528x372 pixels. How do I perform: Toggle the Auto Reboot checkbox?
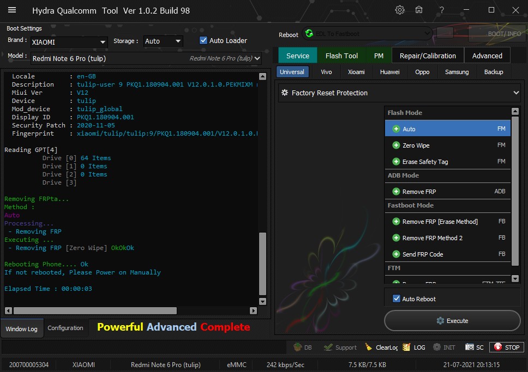click(x=397, y=298)
